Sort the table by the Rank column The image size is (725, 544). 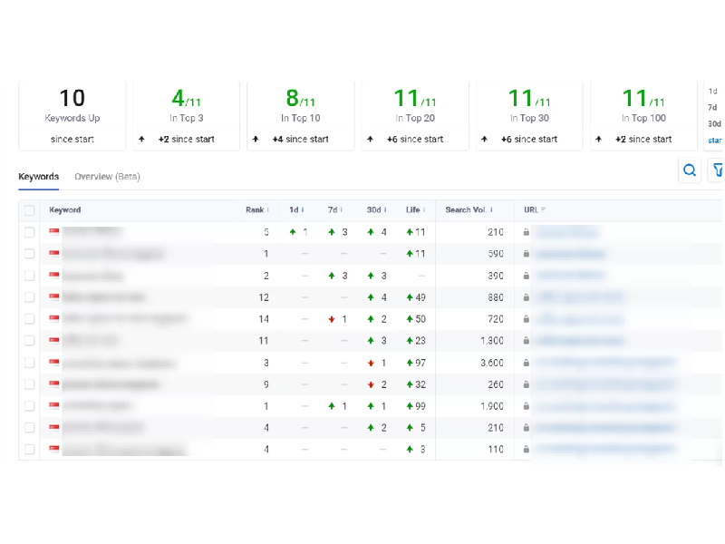(256, 210)
